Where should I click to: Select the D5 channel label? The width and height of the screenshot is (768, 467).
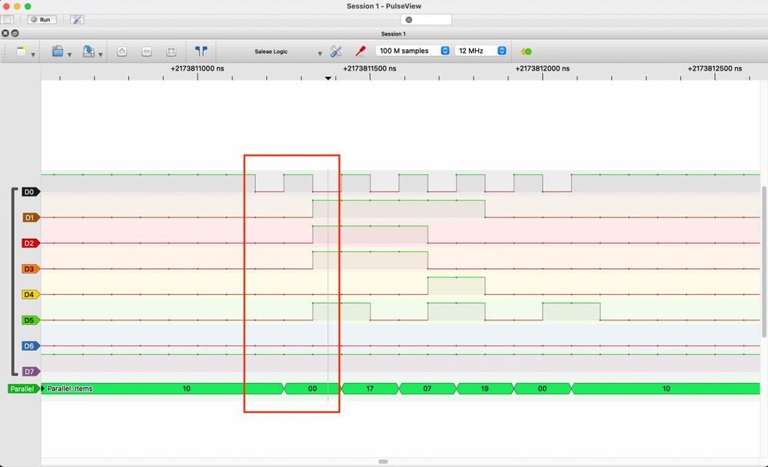pyautogui.click(x=31, y=320)
